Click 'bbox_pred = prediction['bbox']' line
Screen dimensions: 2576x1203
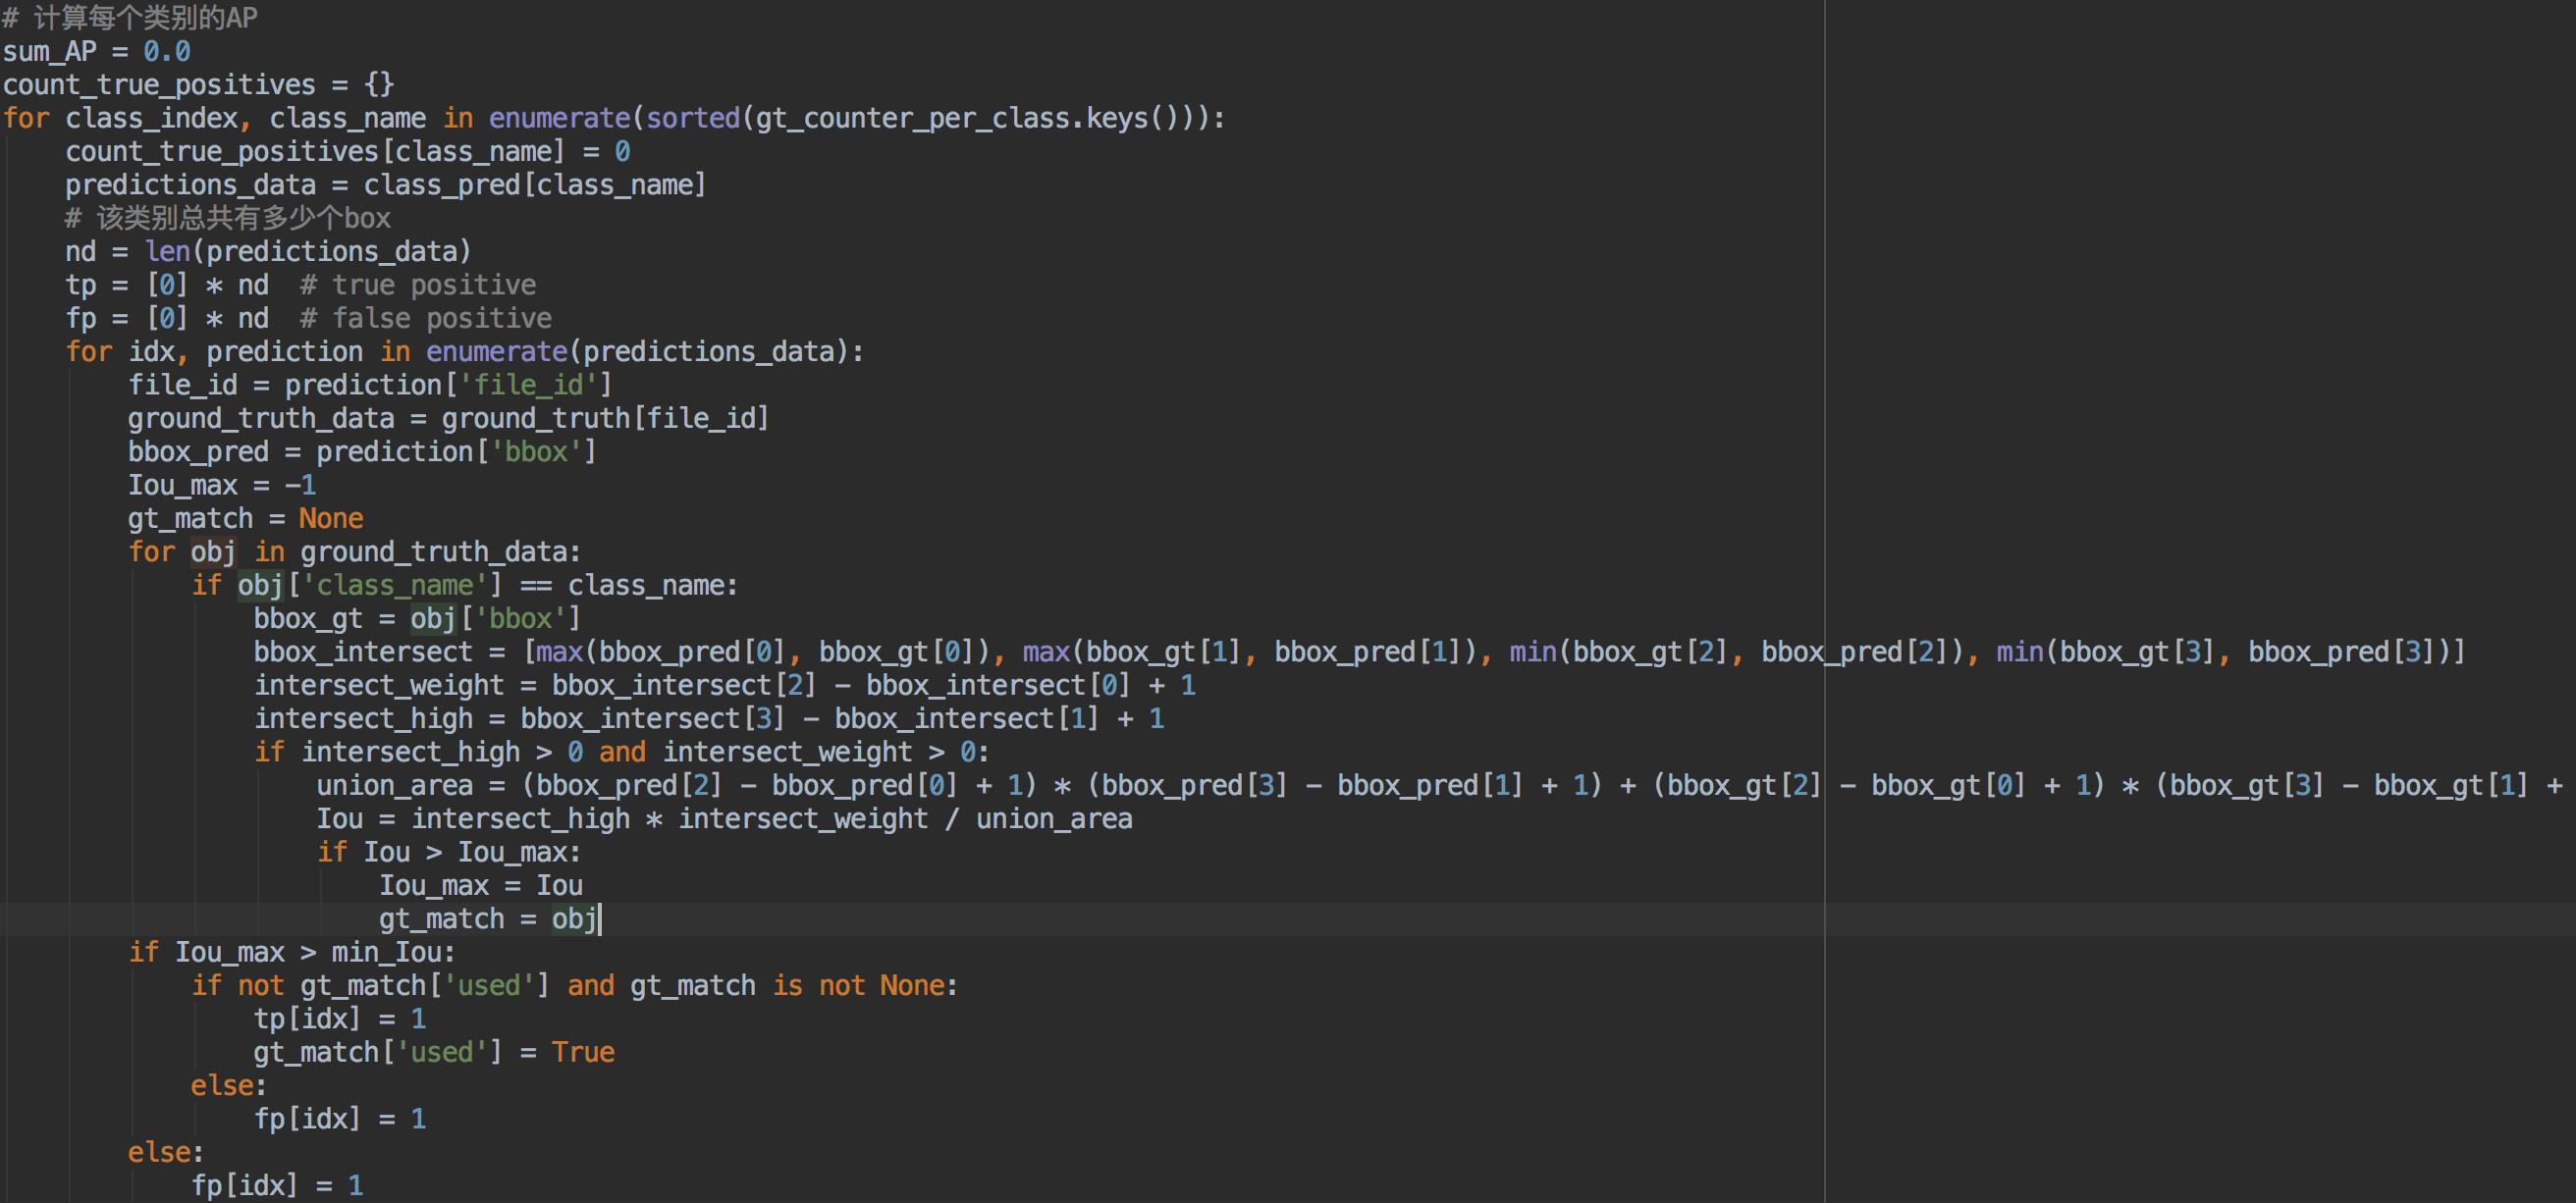(x=362, y=451)
